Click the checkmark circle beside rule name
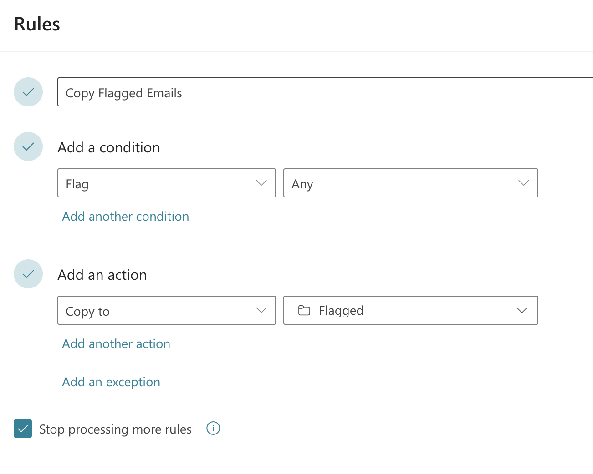The height and width of the screenshot is (474, 593). [x=28, y=92]
